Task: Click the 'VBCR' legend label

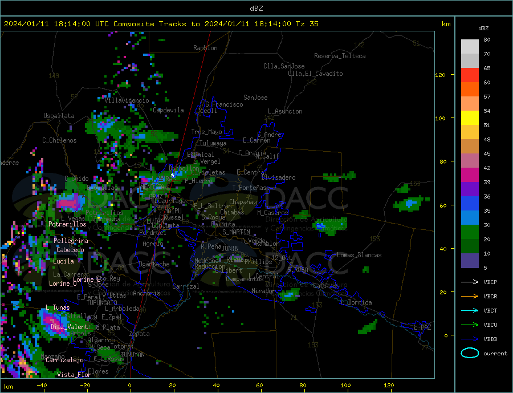Action: [x=490, y=297]
